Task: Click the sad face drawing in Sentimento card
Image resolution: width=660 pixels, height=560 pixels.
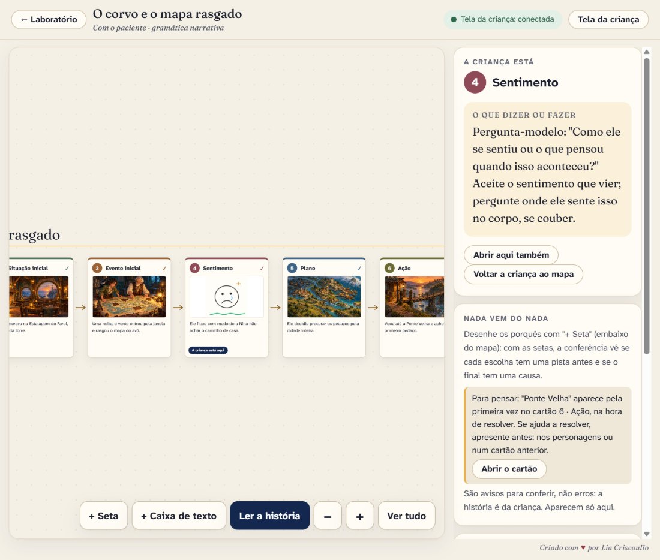Action: pos(226,297)
